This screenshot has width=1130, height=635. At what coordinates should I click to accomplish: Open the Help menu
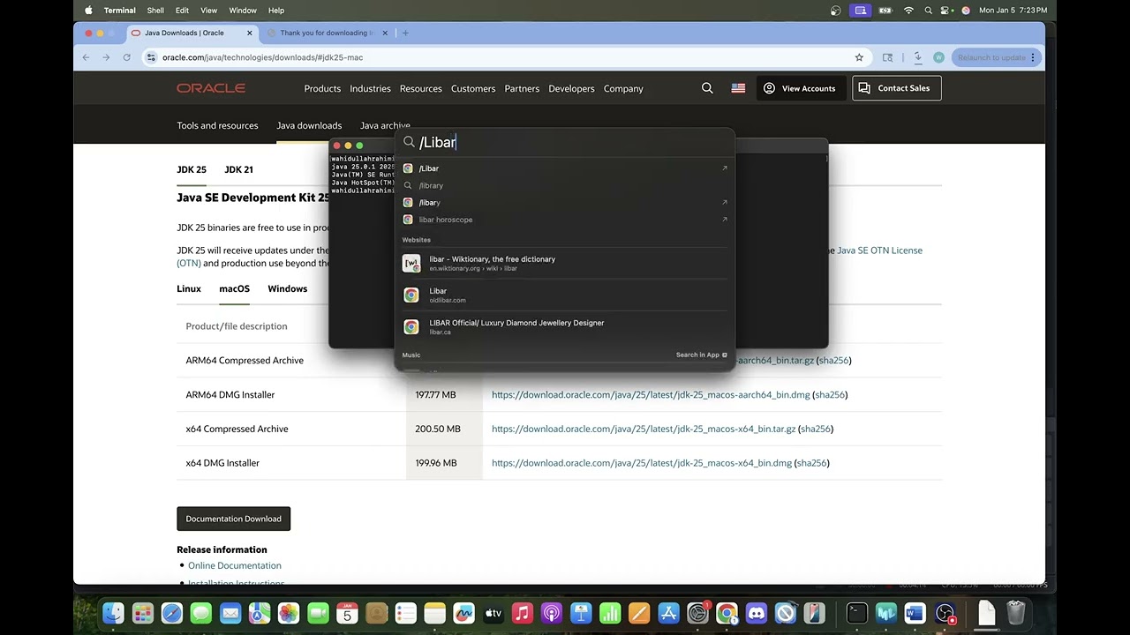point(276,11)
